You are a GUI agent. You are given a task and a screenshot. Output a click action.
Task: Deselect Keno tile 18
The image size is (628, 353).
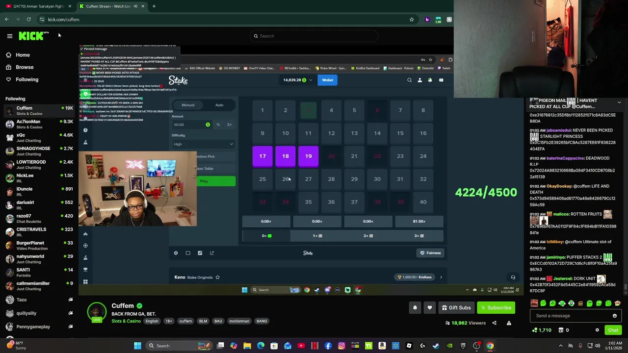286,156
